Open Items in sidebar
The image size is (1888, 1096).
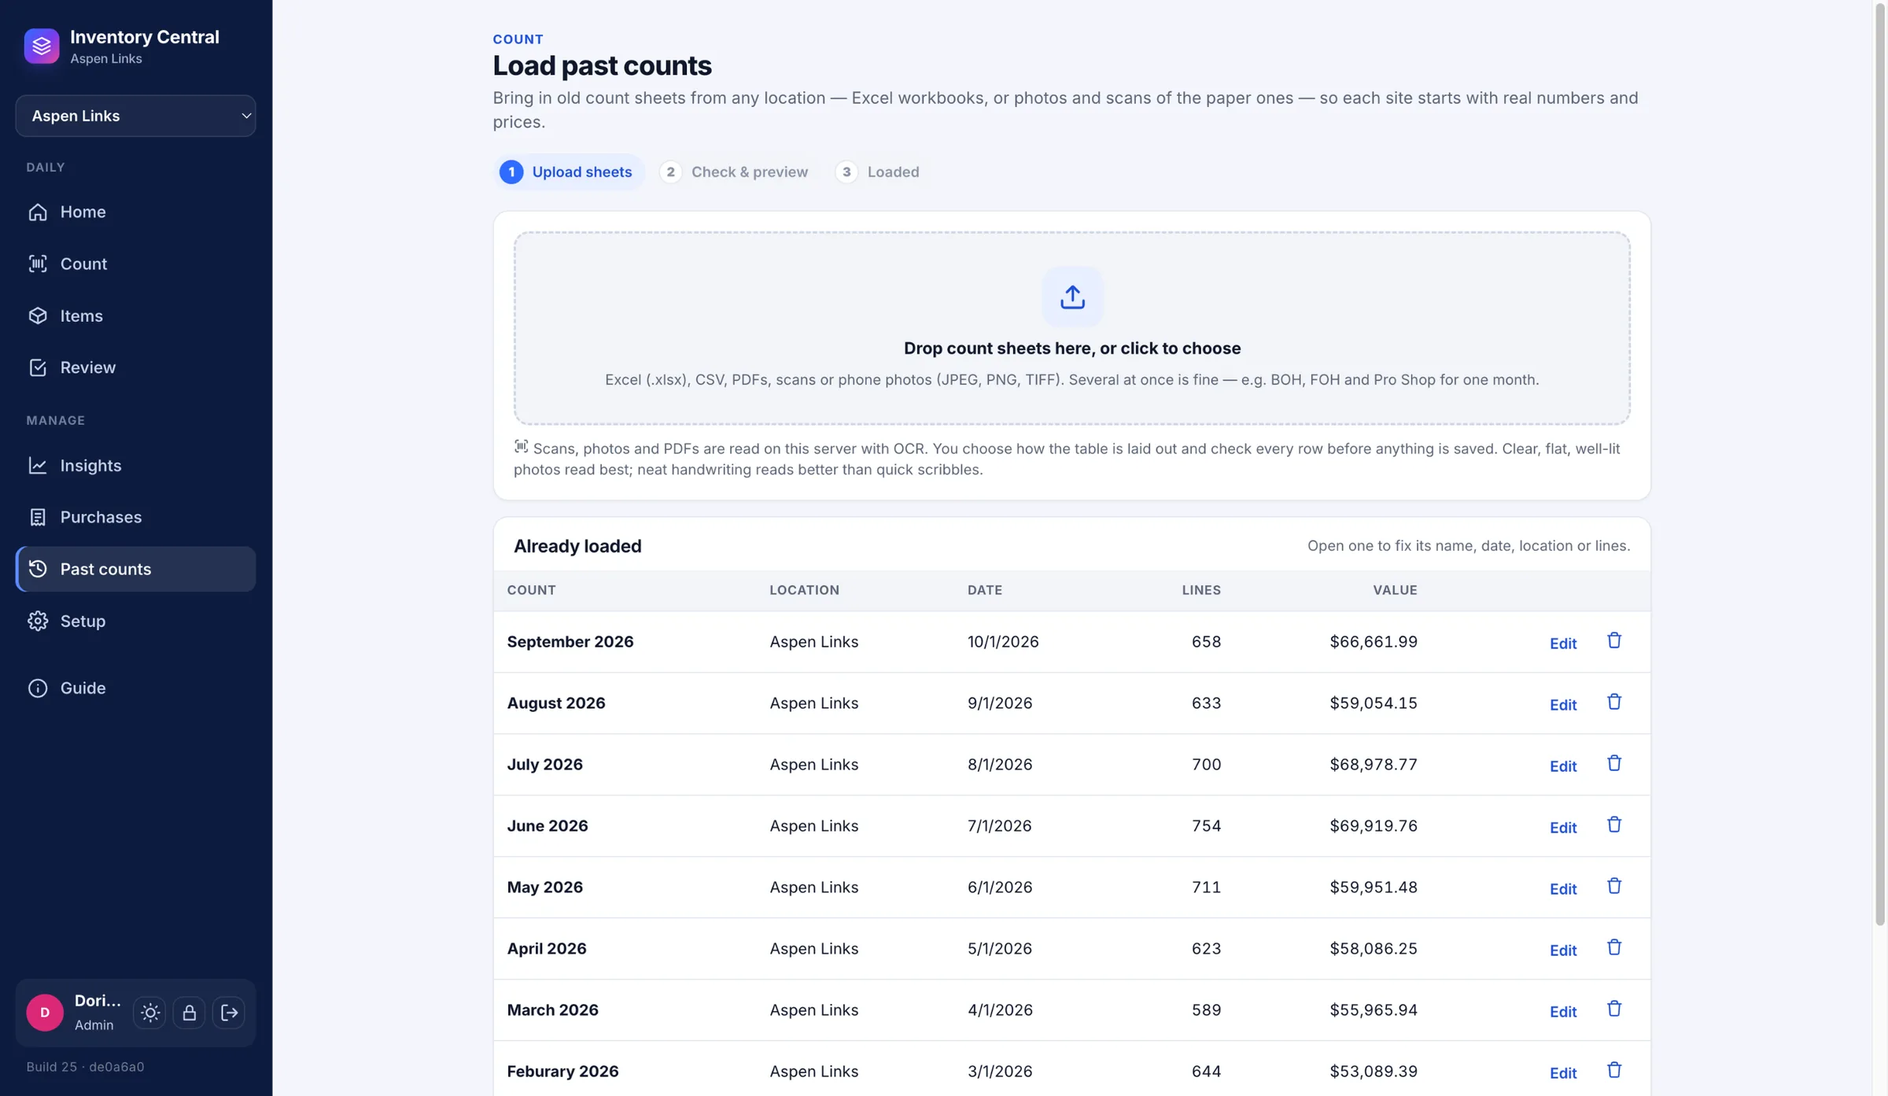[135, 316]
